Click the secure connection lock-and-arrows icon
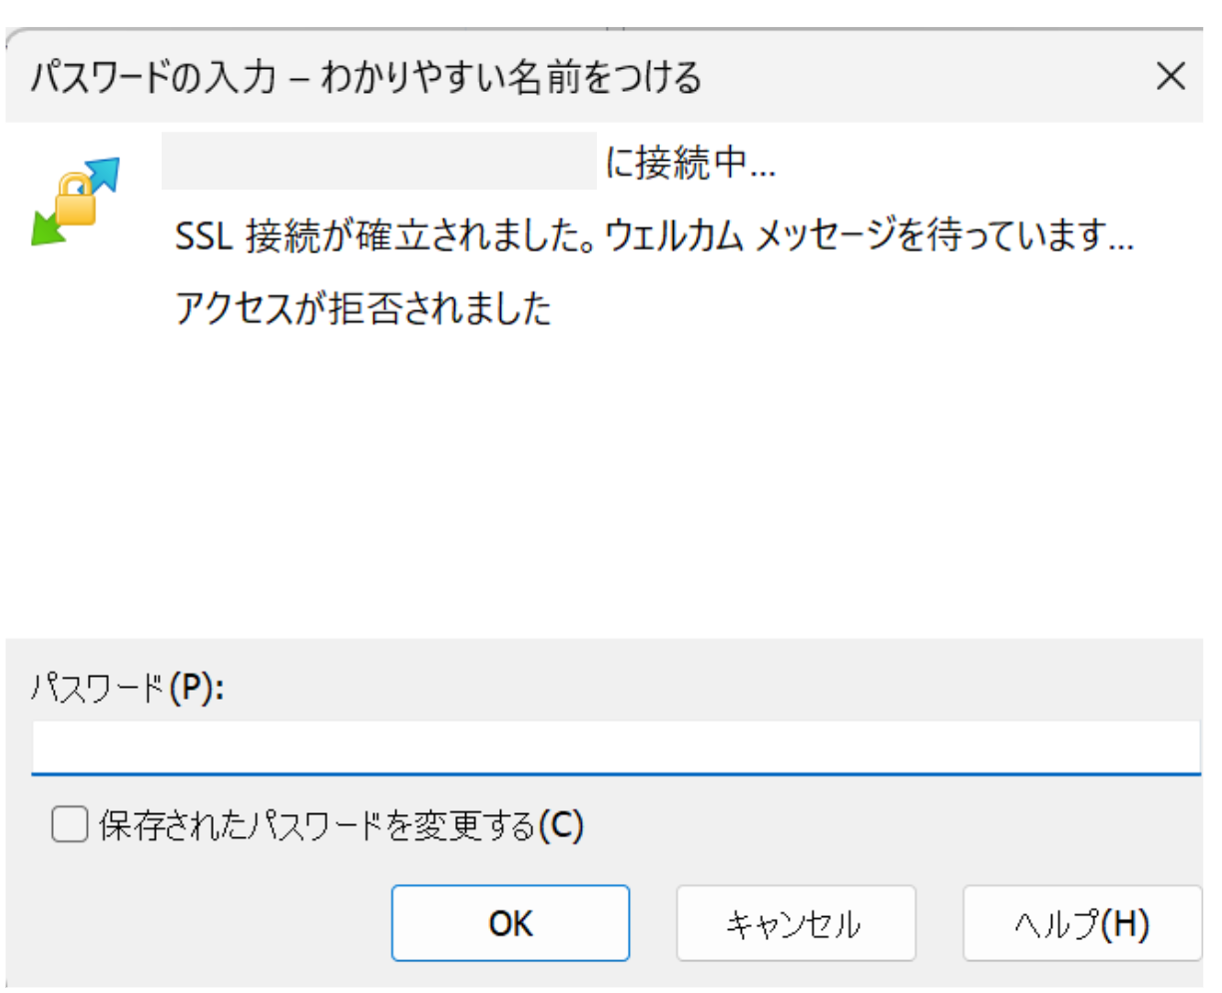The image size is (1222, 993). pyautogui.click(x=75, y=201)
